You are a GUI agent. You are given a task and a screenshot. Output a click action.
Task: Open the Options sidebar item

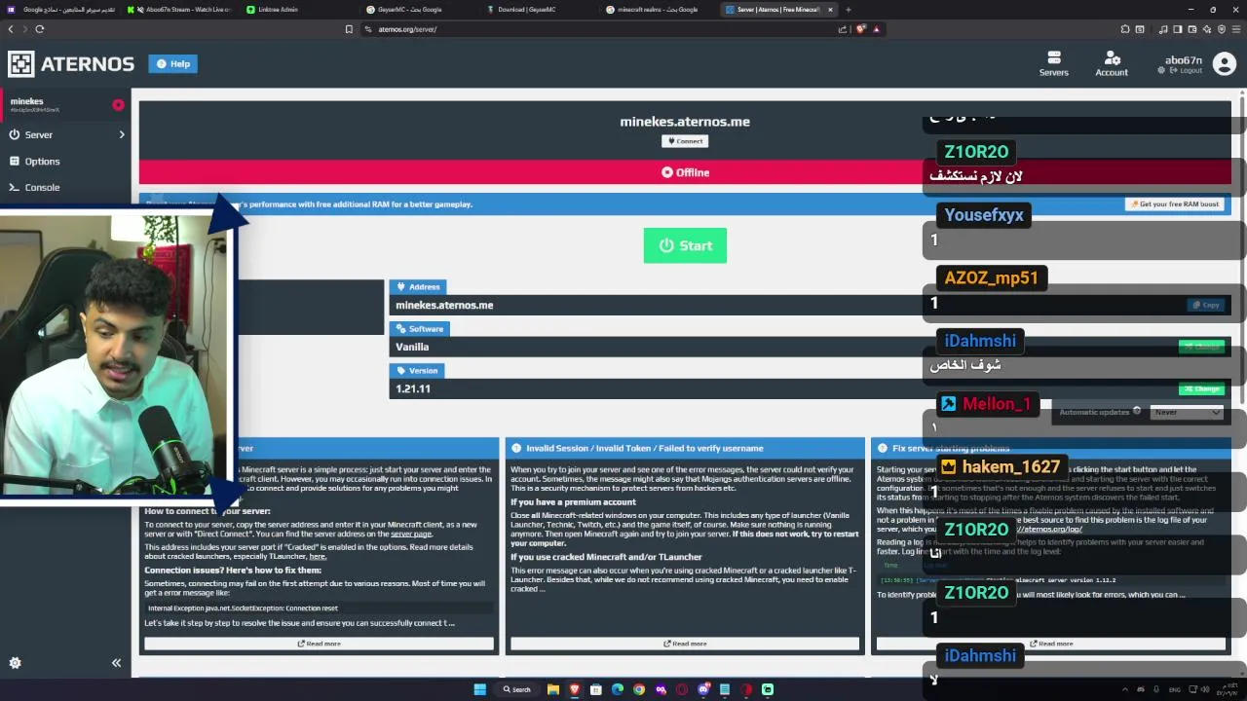pos(65,161)
